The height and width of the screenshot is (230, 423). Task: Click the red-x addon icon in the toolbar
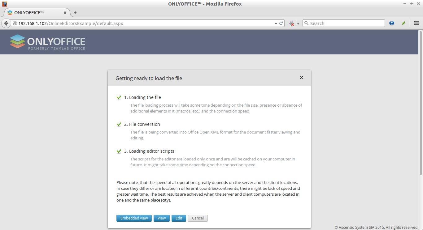tap(291, 23)
